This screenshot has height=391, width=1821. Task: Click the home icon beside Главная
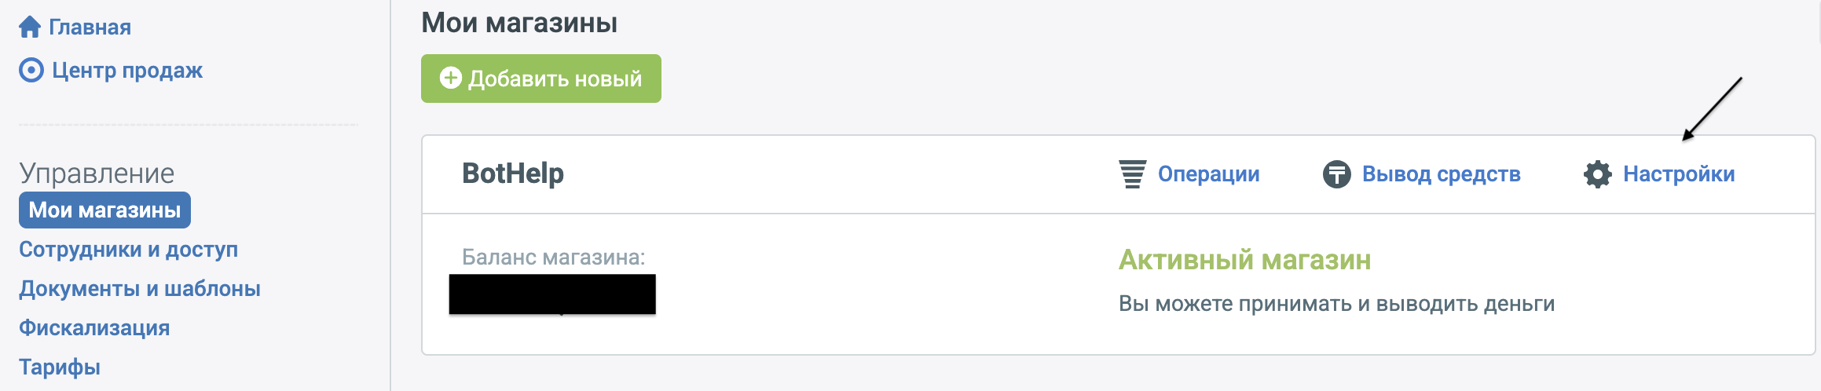click(x=30, y=27)
